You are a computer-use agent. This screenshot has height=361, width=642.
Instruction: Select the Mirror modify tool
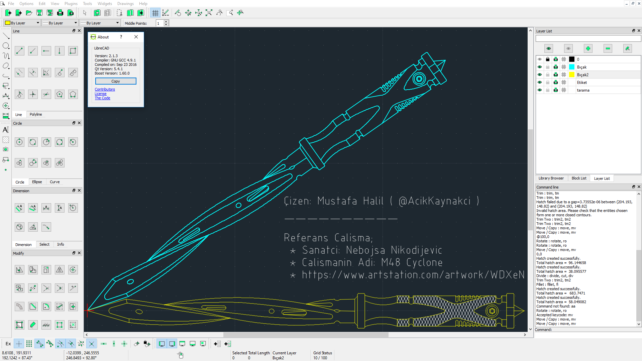click(60, 270)
